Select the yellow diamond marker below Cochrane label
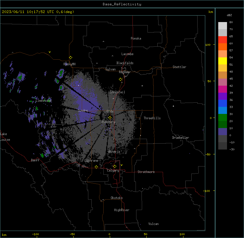244x238 pixels. point(96,167)
